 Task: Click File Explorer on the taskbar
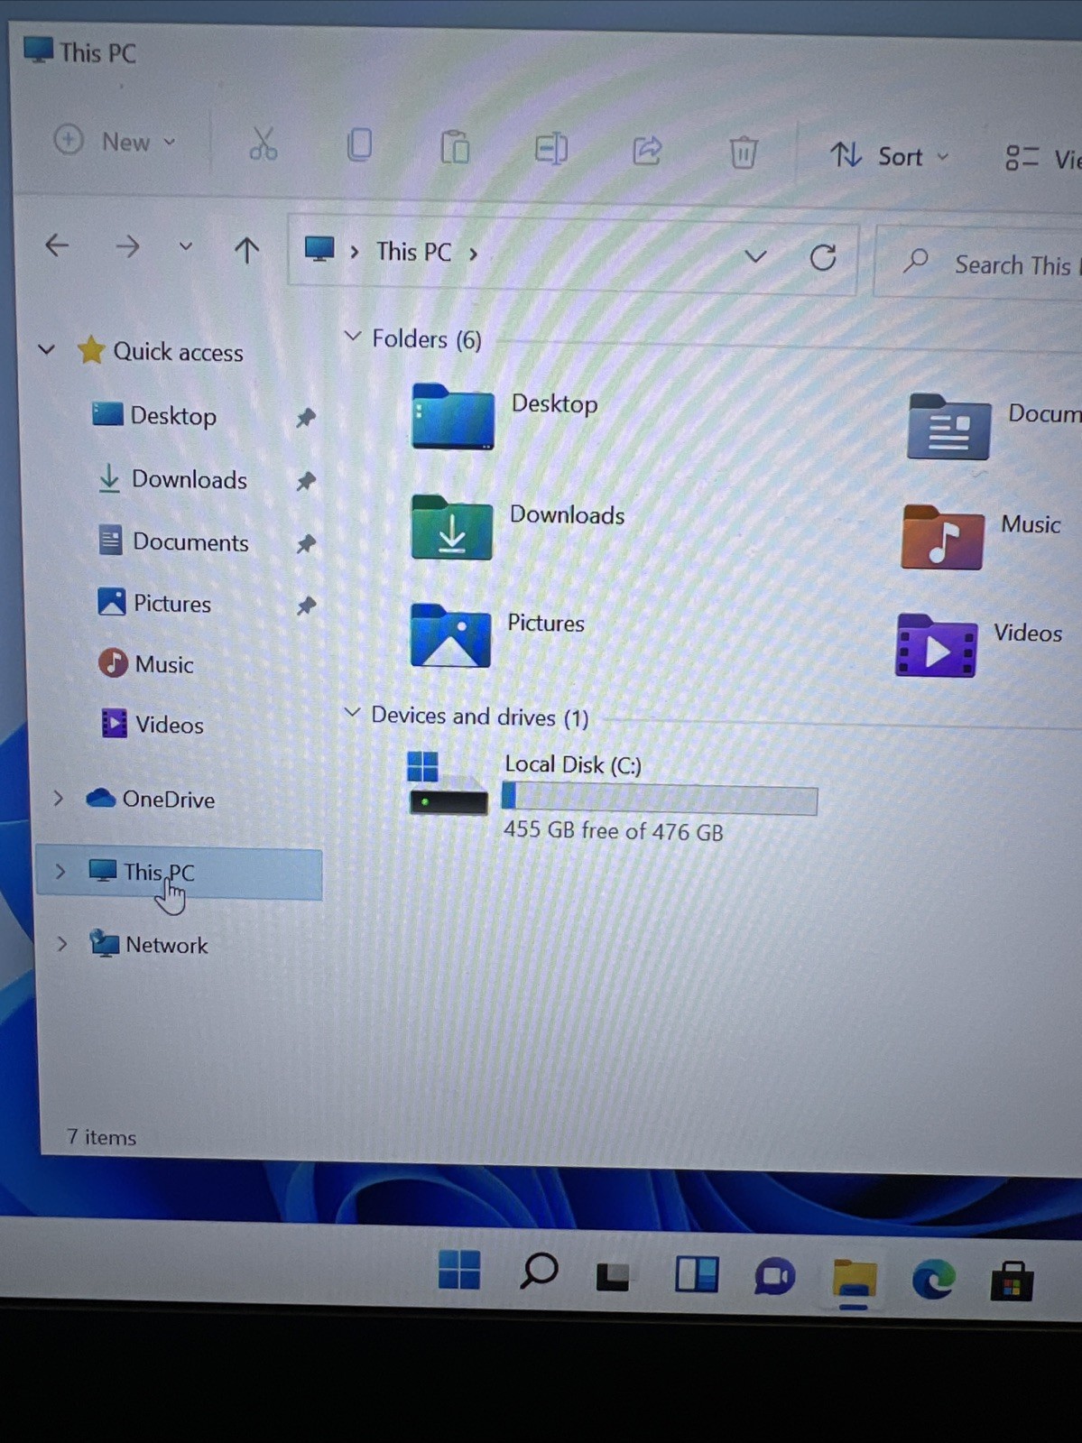pyautogui.click(x=854, y=1280)
